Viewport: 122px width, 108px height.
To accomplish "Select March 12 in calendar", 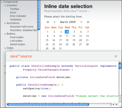I will tap(74, 36).
